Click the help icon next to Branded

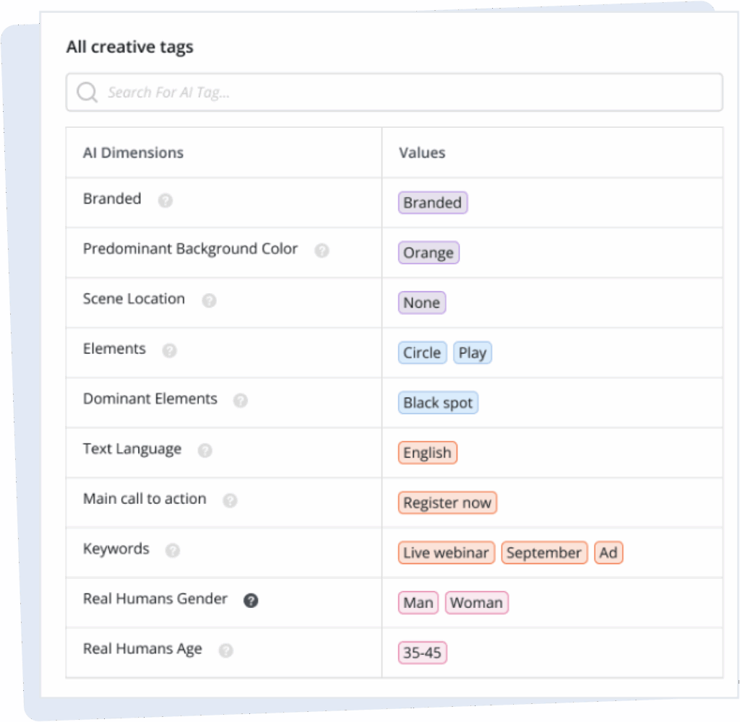[165, 201]
